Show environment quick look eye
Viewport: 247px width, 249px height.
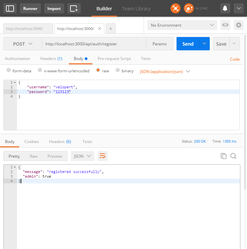pyautogui.click(x=225, y=25)
